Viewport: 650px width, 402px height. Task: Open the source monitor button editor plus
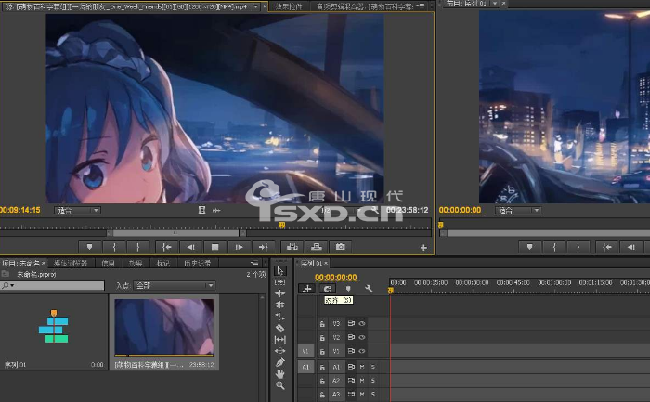point(423,247)
